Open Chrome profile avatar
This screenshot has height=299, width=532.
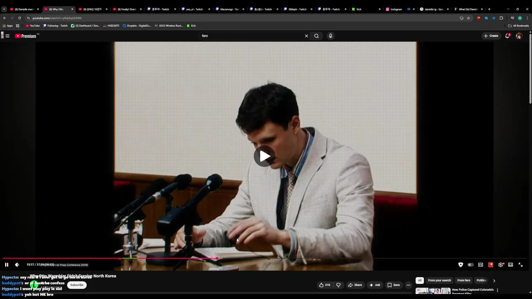coord(520,18)
